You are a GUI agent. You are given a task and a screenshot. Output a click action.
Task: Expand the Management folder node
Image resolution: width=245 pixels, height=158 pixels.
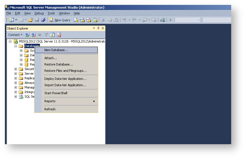[16, 87]
